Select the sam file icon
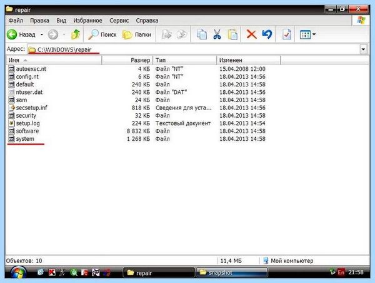375x283 pixels. [11, 100]
